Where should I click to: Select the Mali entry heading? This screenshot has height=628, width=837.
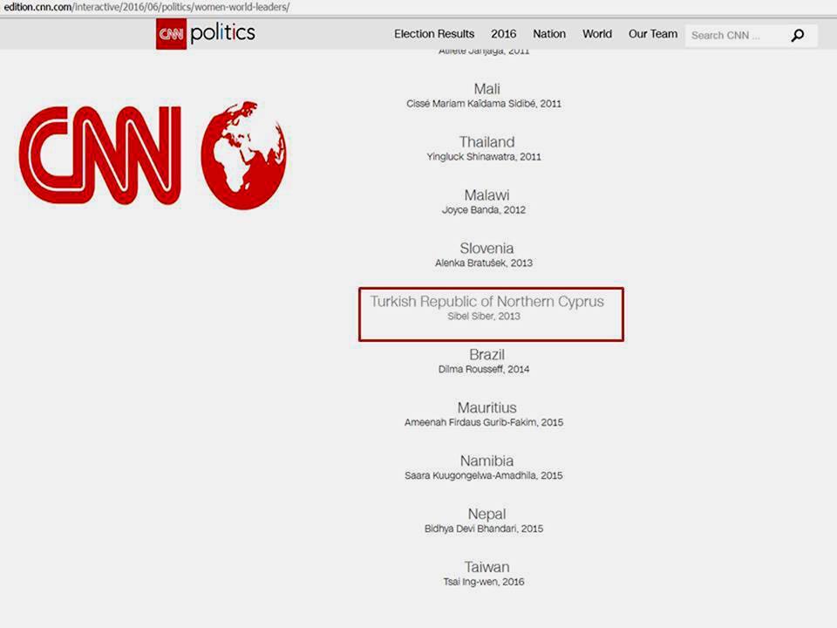coord(487,89)
